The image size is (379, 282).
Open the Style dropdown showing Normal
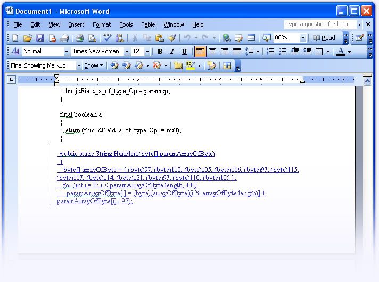[67, 52]
